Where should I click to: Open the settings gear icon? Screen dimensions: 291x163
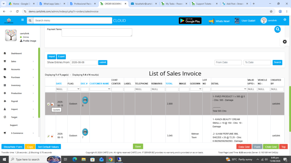click(285, 42)
